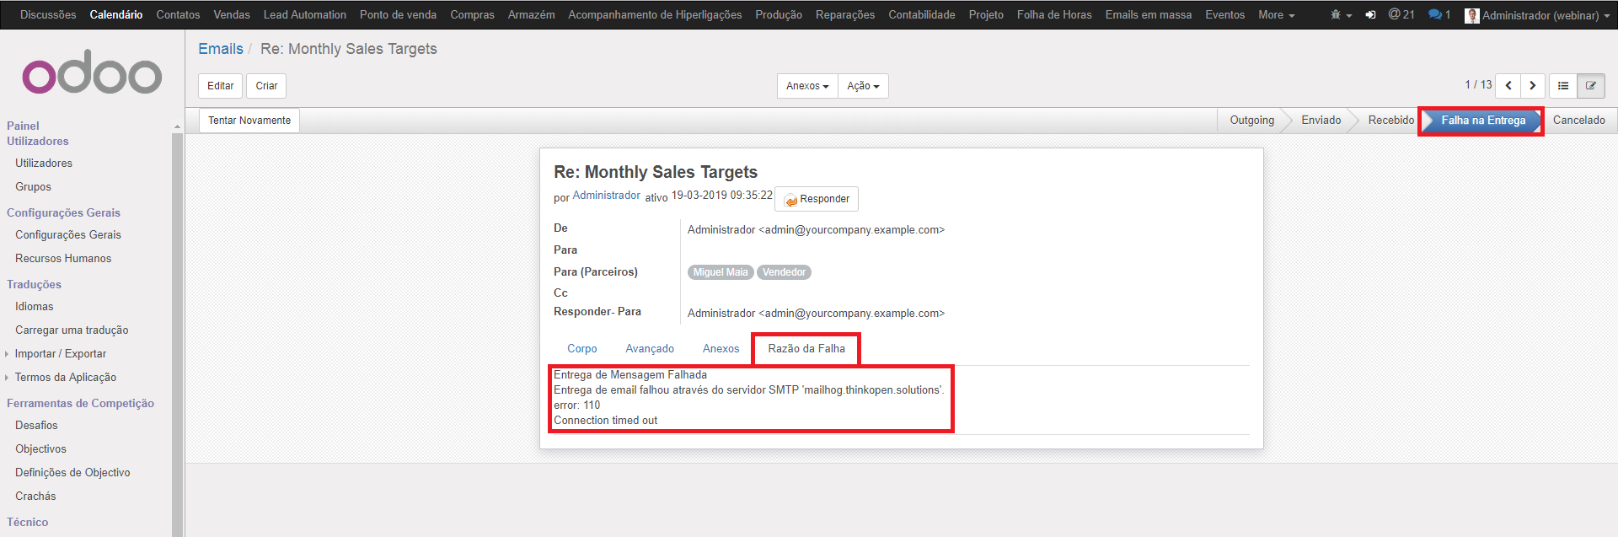Click the Responder button
This screenshot has height=537, width=1618.
[816, 199]
